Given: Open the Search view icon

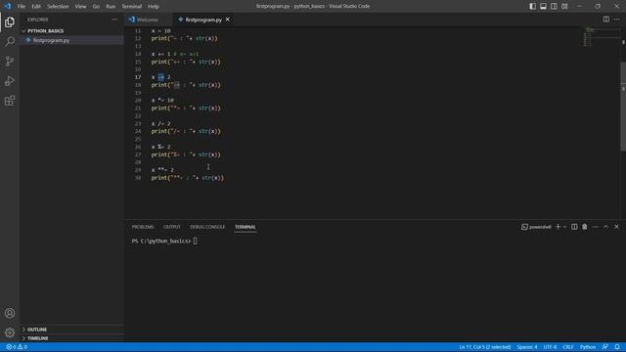Looking at the screenshot, I should click(x=10, y=41).
